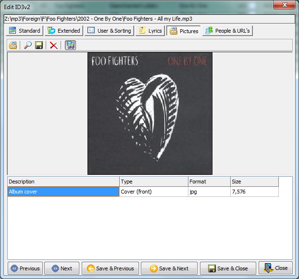299x279 pixels.
Task: Select the 'Album cover' description cell
Action: 63,192
